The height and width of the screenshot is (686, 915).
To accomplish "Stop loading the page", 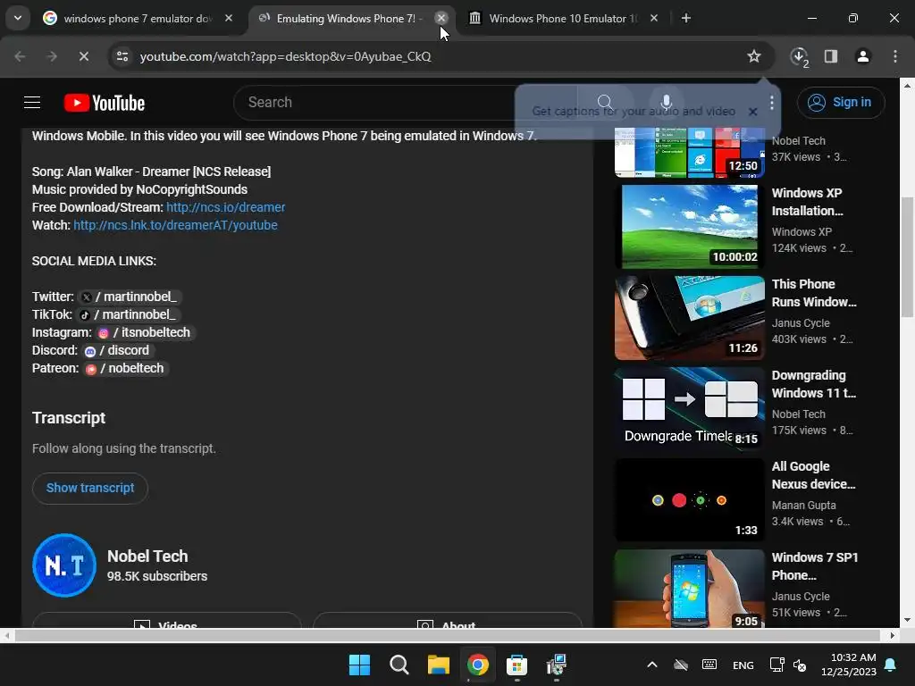I will pos(83,56).
